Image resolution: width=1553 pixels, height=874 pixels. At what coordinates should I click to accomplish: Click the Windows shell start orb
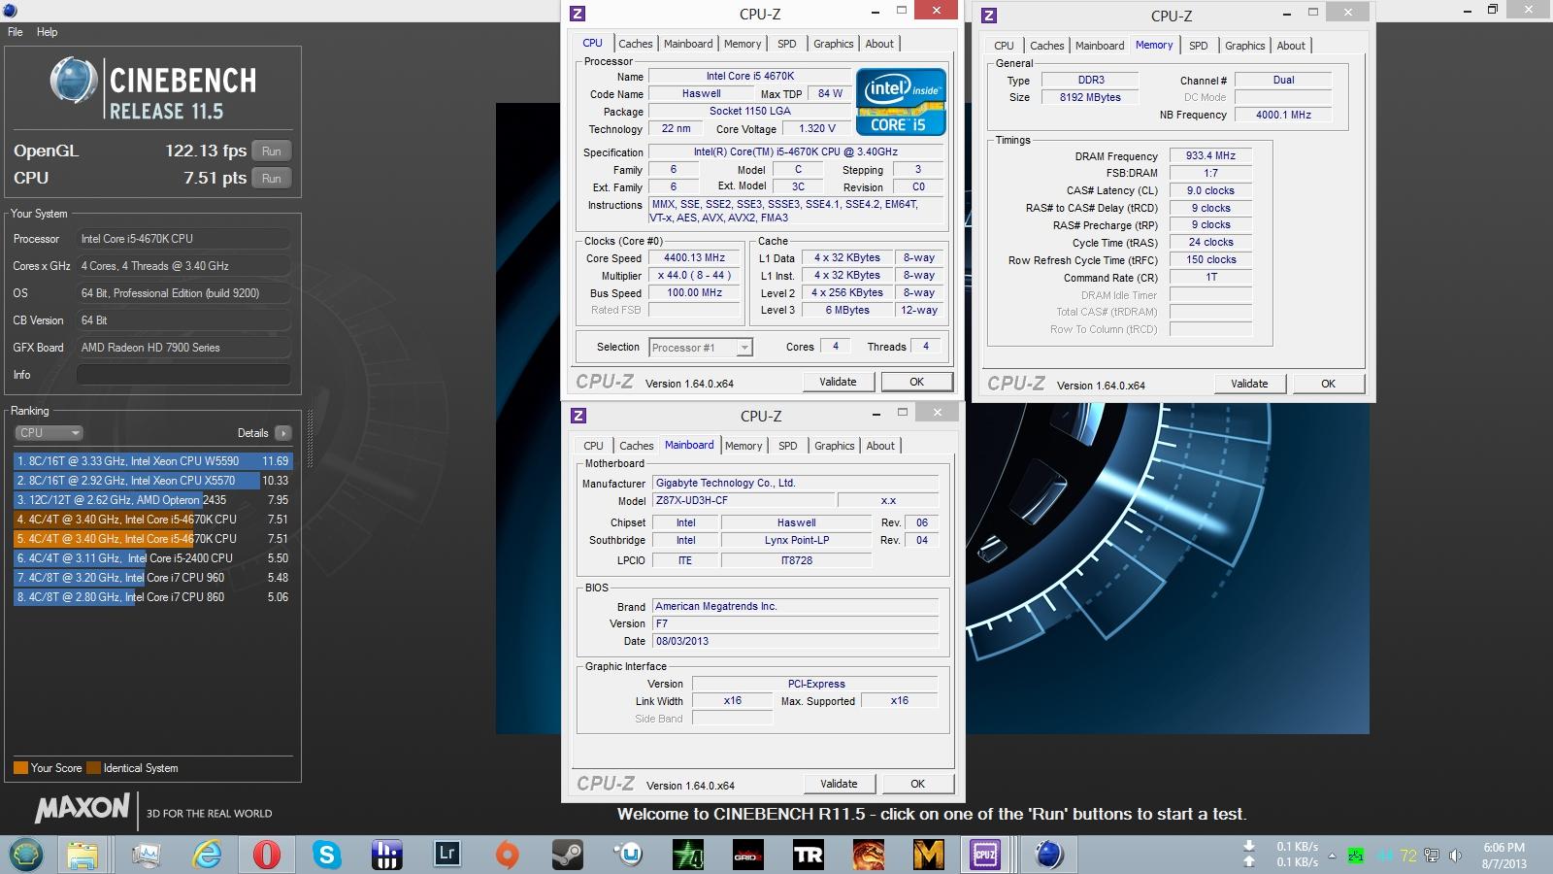tap(25, 855)
